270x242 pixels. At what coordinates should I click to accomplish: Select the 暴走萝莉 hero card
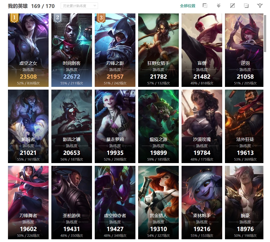point(115,126)
